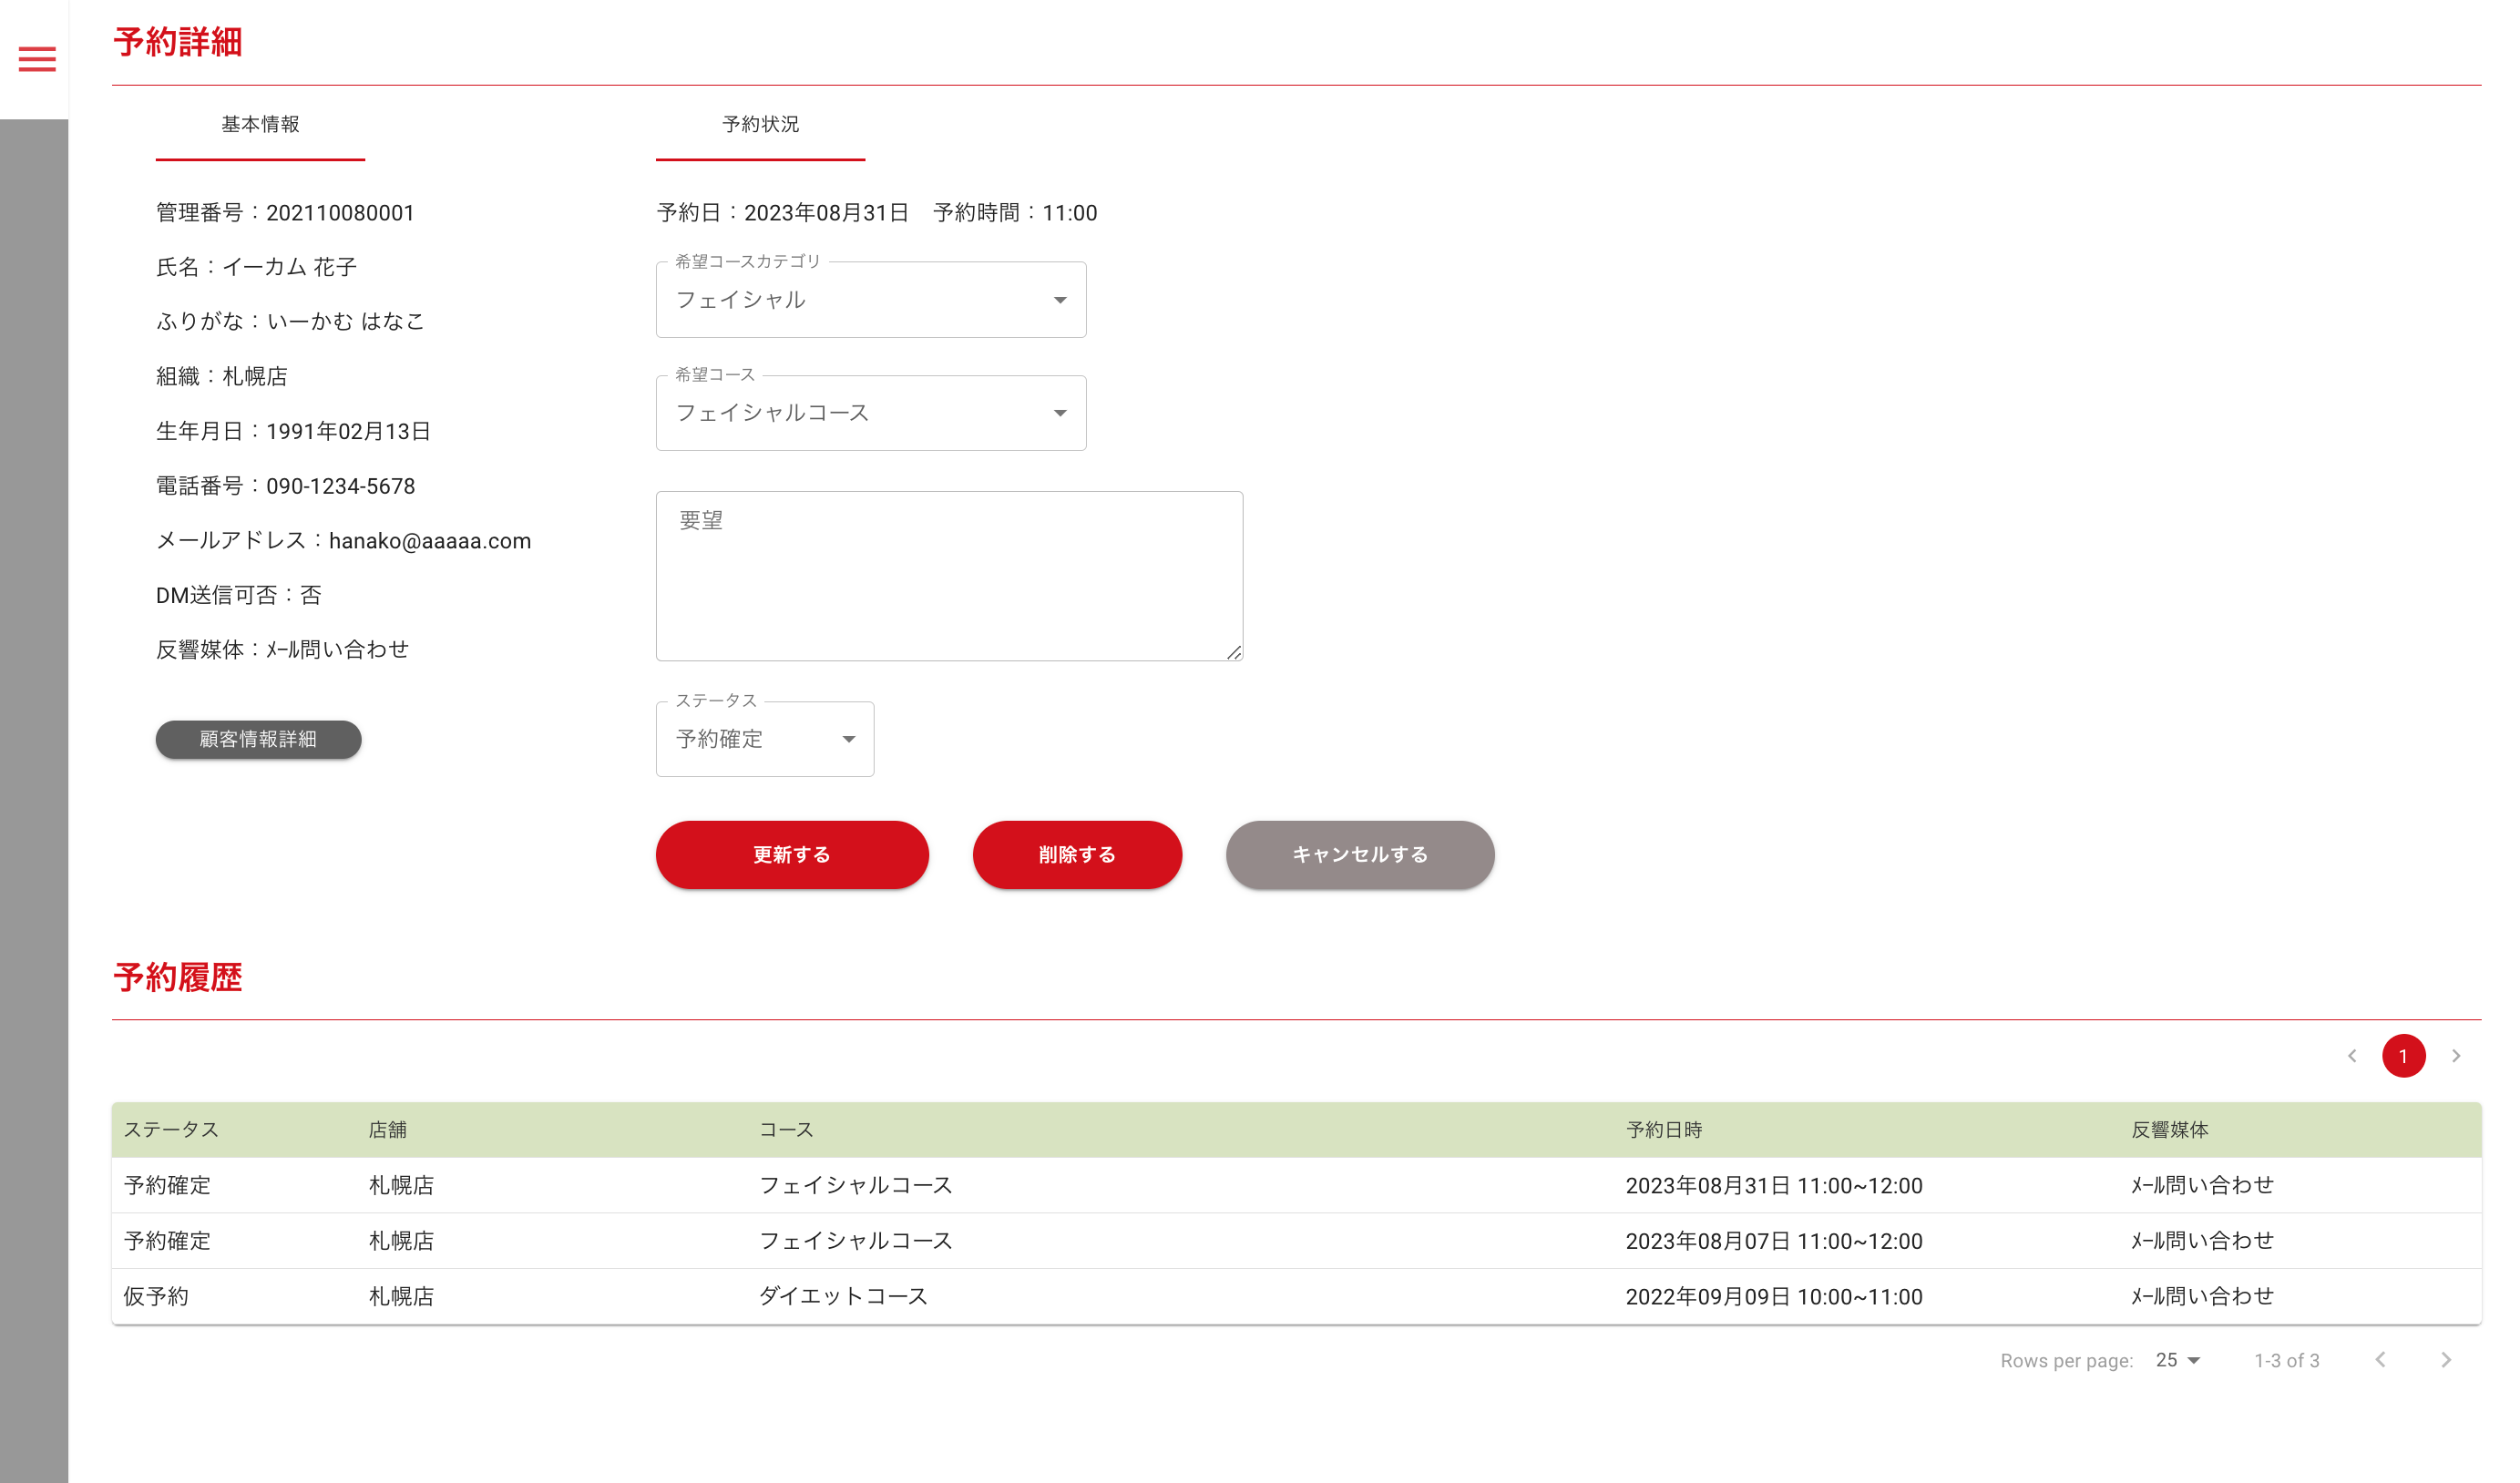
Task: Click resize handle of 要望 textarea
Action: (x=1234, y=652)
